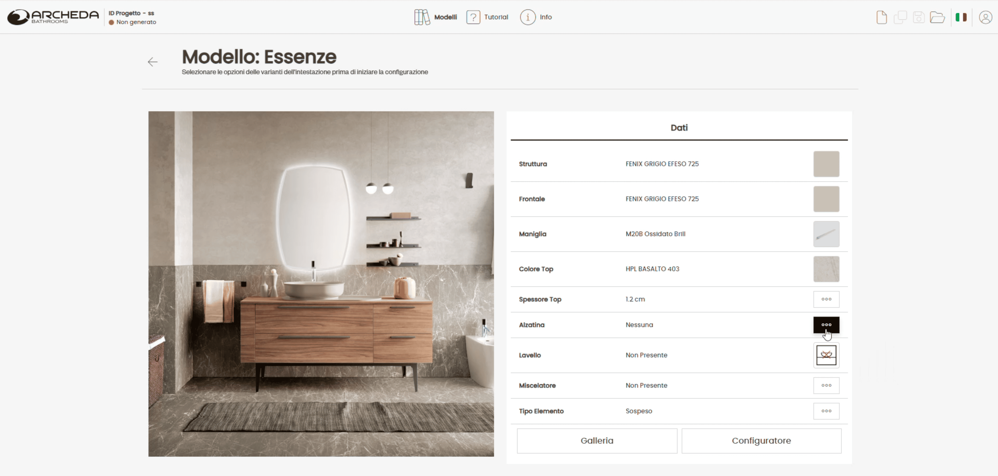Click the Struttura color swatch

(826, 164)
